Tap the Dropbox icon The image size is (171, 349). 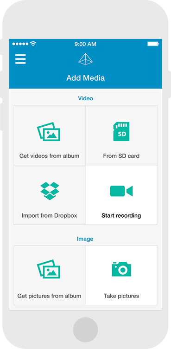point(50,191)
